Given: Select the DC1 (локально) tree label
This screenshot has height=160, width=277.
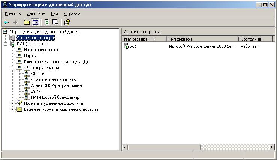Looking at the screenshot, I should (x=32, y=44).
